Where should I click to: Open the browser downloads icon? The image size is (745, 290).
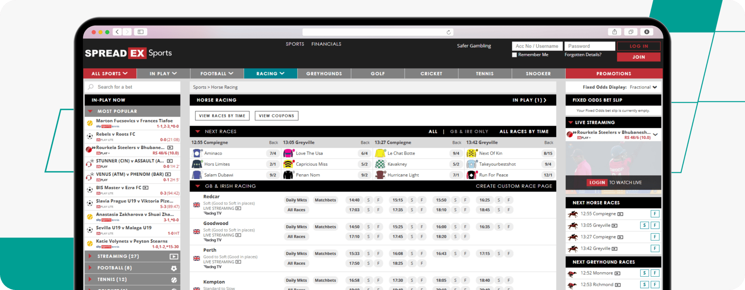pos(646,32)
